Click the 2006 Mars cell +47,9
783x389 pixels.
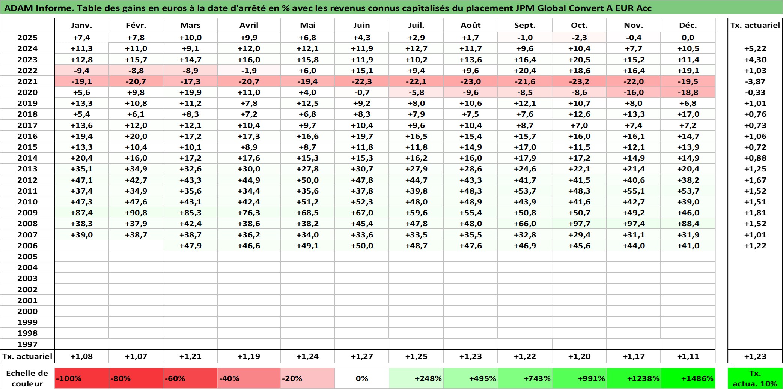(x=190, y=246)
